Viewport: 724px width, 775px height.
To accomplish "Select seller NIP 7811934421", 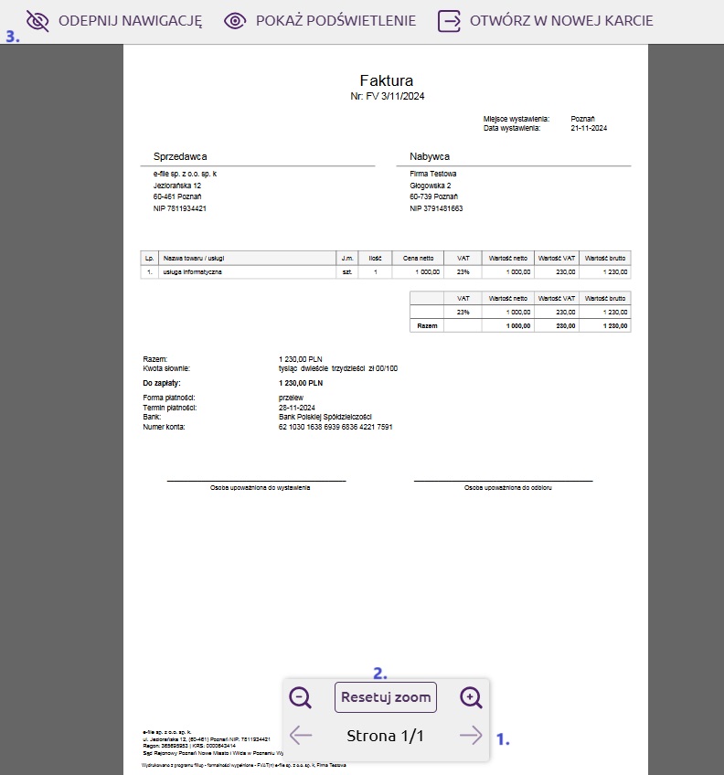I will pyautogui.click(x=179, y=208).
